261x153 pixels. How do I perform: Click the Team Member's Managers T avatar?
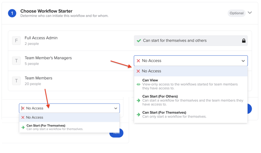[x=16, y=61]
